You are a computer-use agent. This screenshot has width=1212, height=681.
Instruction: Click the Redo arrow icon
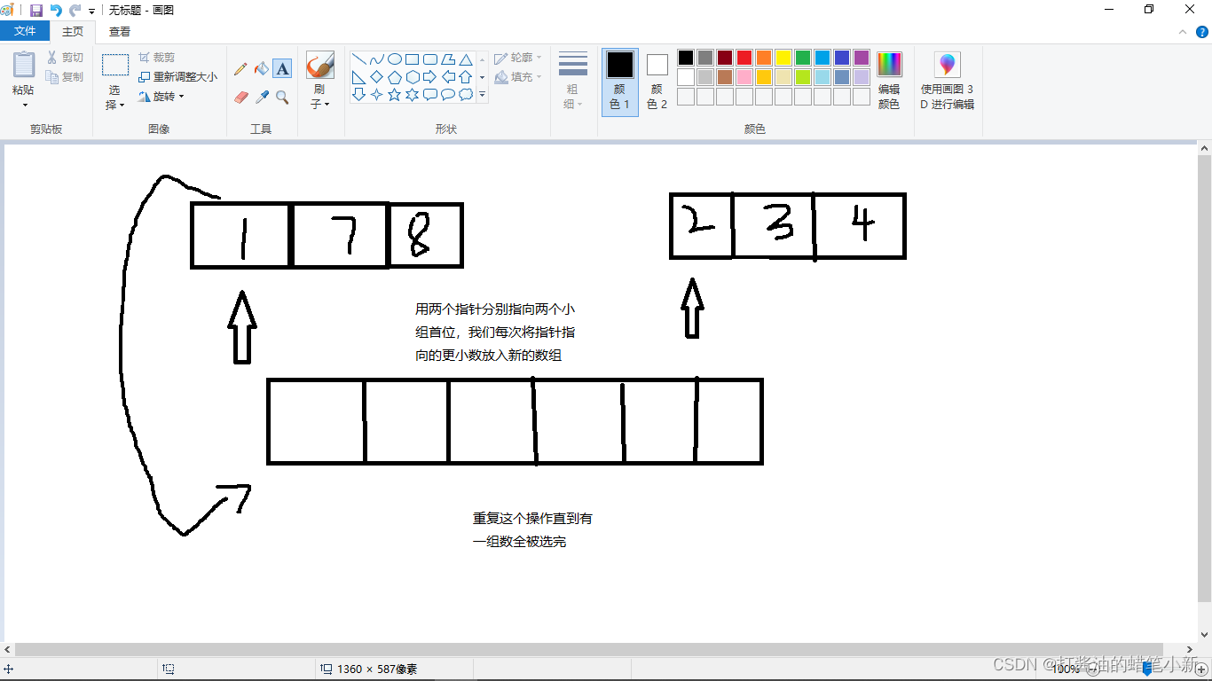tap(75, 11)
